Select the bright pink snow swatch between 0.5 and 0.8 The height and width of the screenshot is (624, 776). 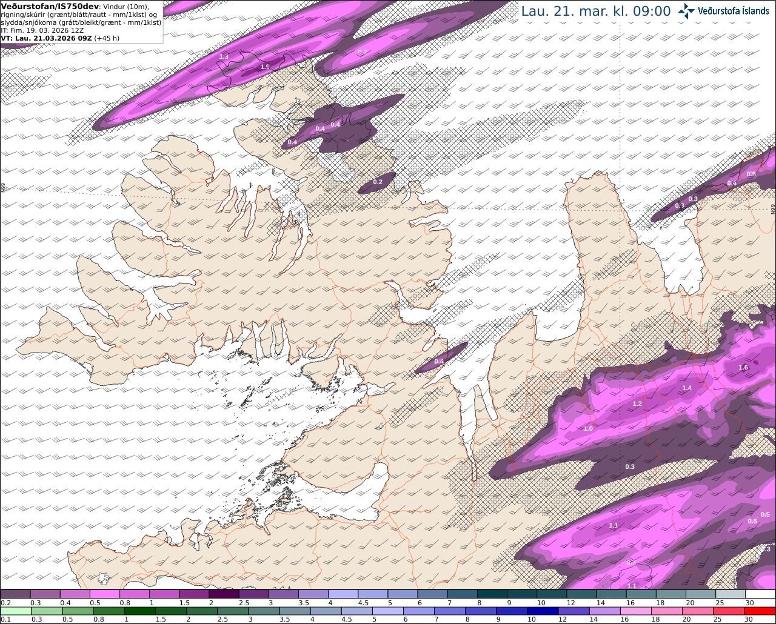coord(104,594)
